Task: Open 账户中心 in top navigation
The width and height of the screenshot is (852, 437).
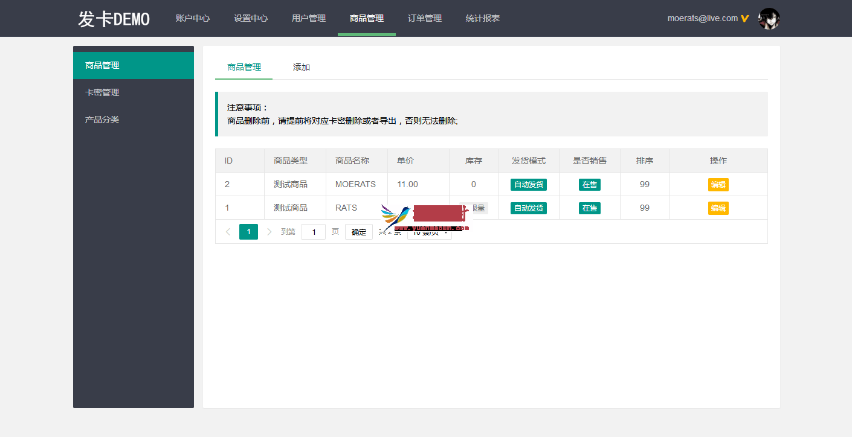Action: (x=193, y=18)
